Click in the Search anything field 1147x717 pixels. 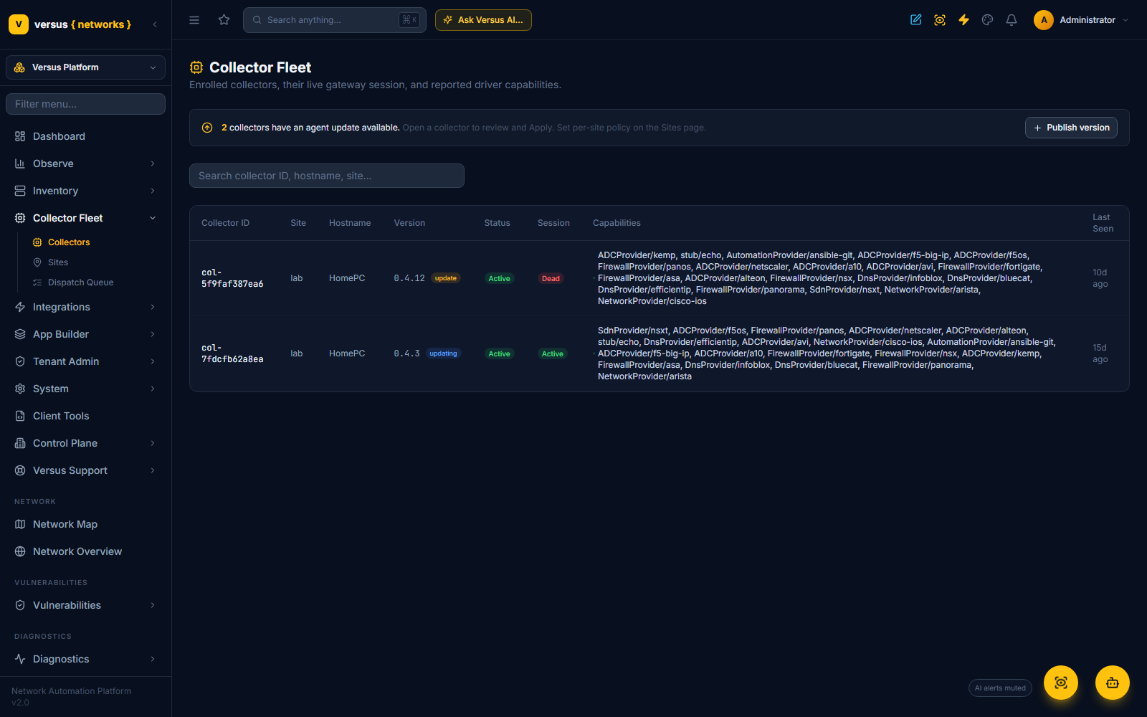335,20
